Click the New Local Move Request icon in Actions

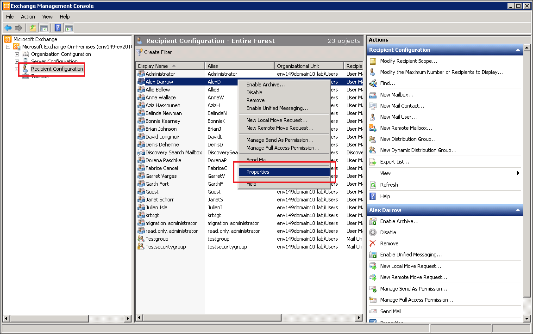tap(373, 266)
